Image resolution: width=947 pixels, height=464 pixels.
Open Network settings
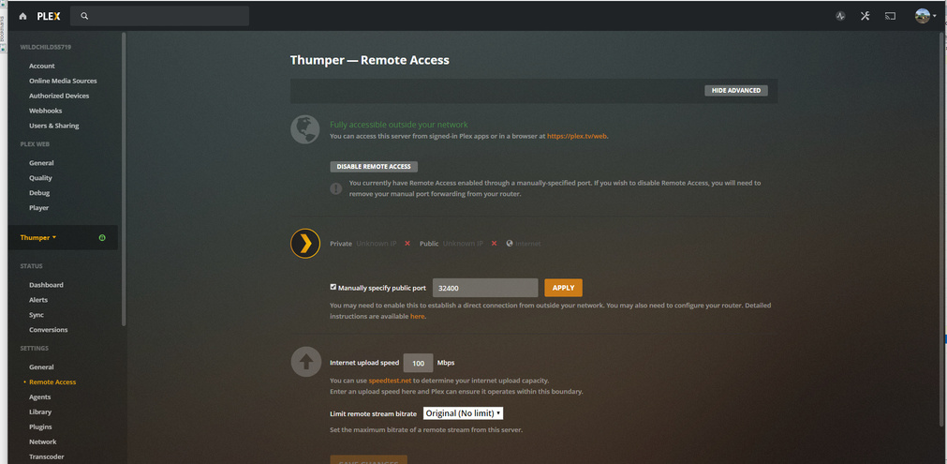(x=42, y=442)
